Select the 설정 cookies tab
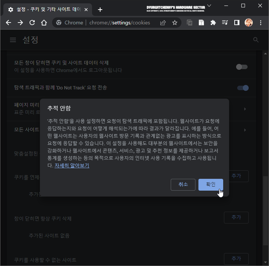The image size is (269, 266). pyautogui.click(x=48, y=10)
